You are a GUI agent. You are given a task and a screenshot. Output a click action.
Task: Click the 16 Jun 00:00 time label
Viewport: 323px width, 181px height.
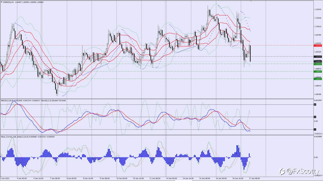pyautogui.click(x=222, y=178)
